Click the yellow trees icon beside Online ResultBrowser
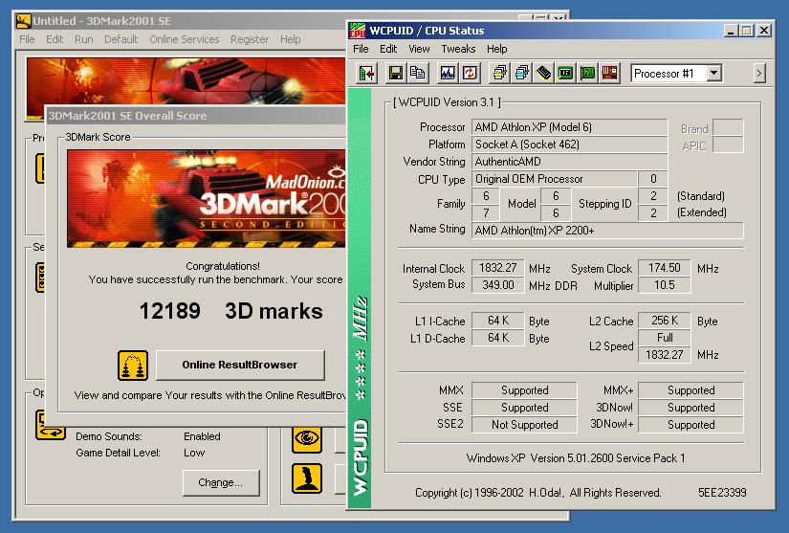Screen dimensions: 789x533 133,366
